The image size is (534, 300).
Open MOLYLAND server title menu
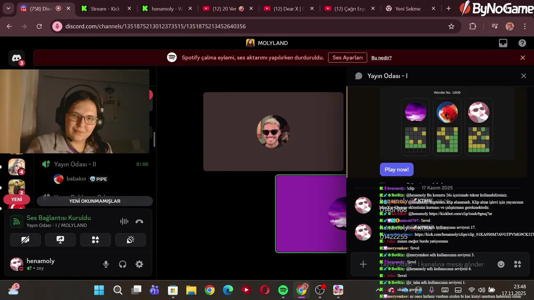pos(267,43)
